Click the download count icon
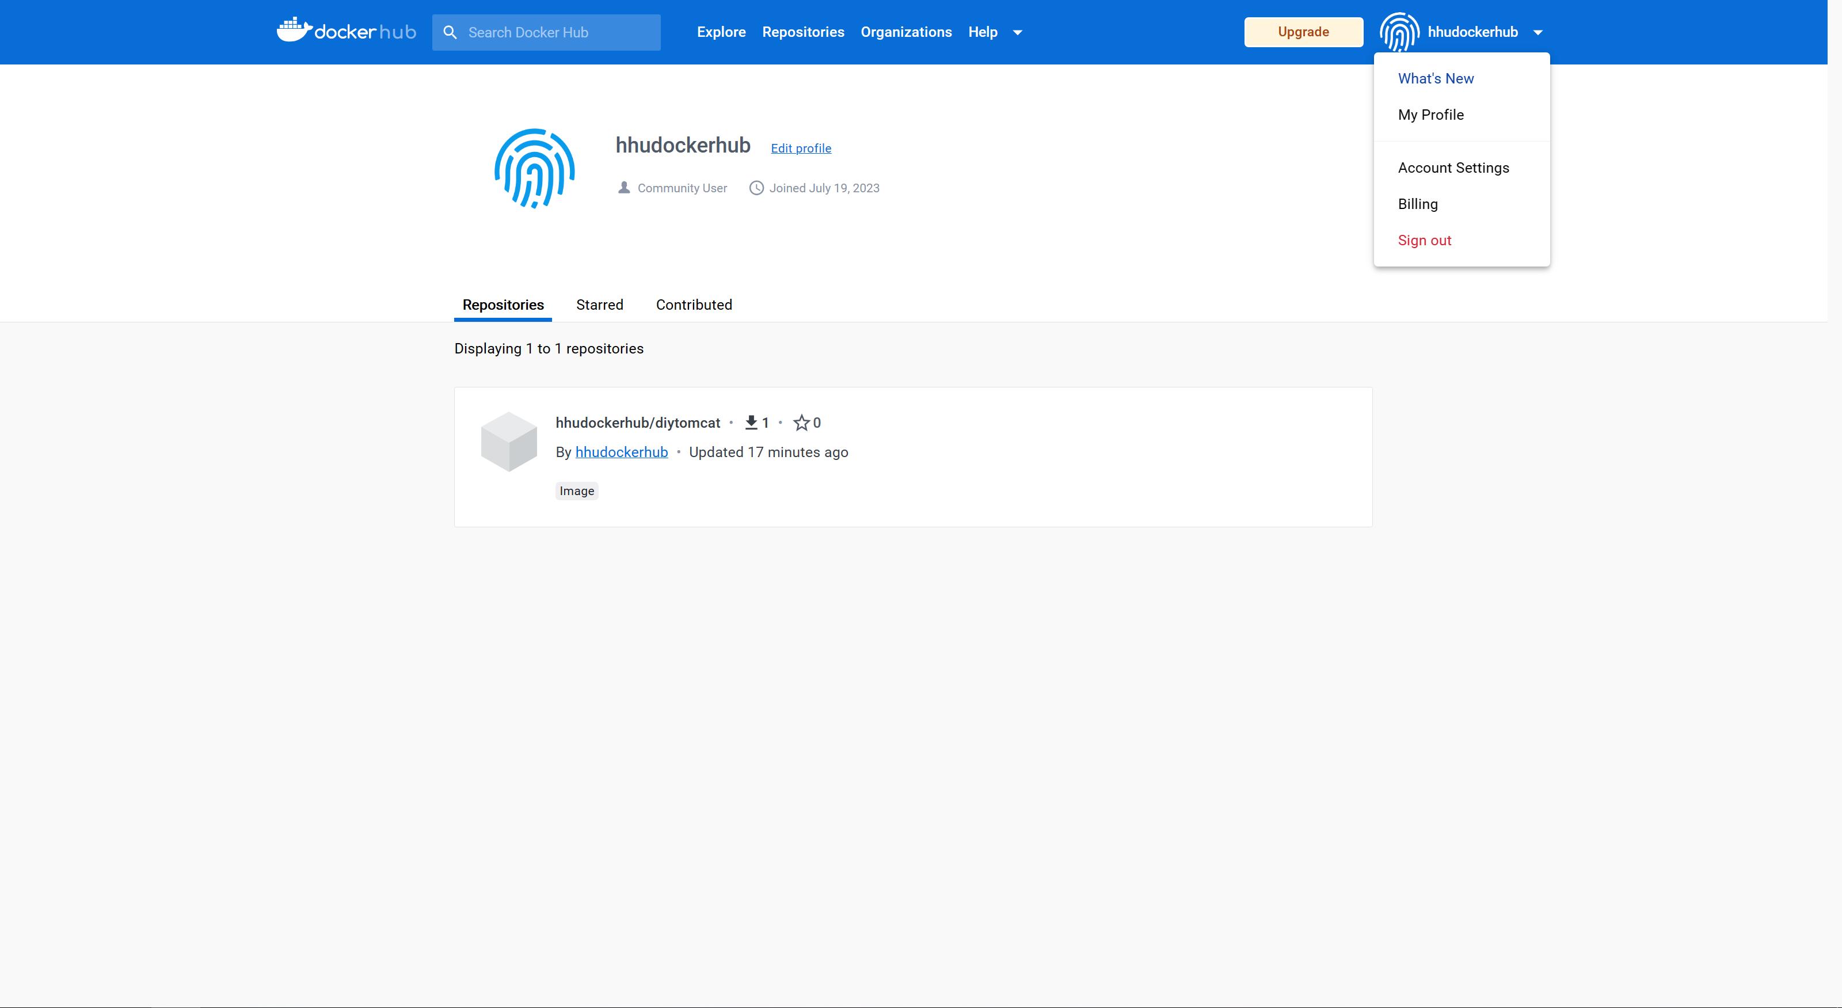Screen dimensions: 1842x1008 (x=751, y=423)
